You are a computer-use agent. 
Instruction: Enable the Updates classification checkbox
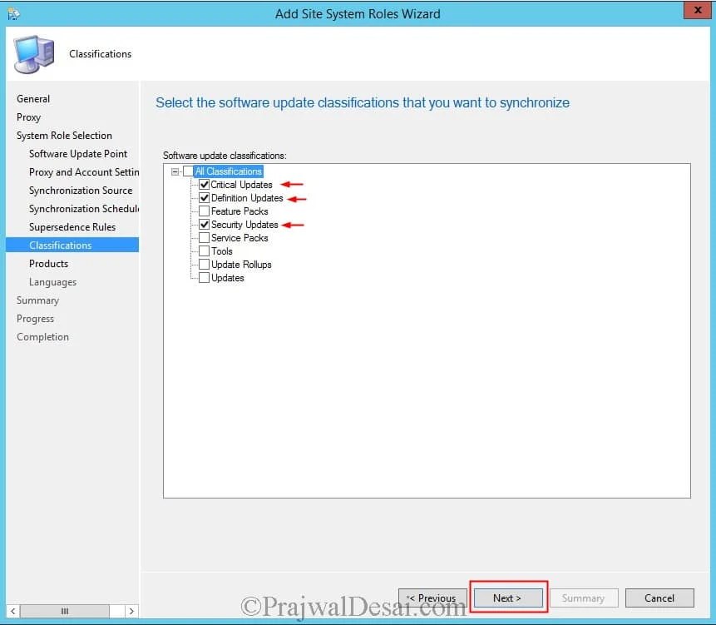204,277
